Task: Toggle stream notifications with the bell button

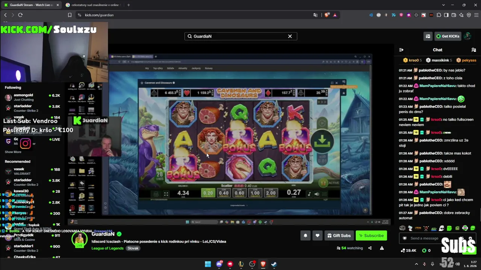Action: click(x=305, y=235)
